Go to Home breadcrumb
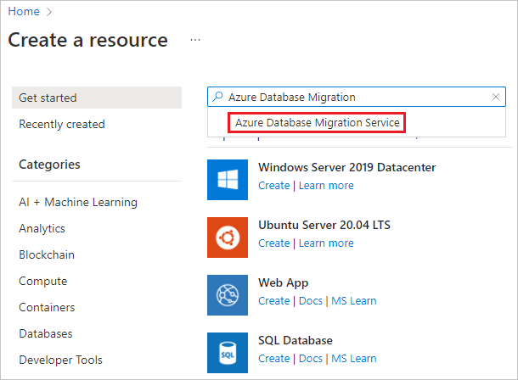This screenshot has width=518, height=380. point(23,12)
